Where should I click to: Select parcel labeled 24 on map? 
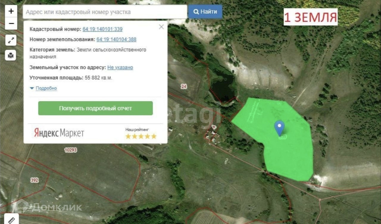184,87
